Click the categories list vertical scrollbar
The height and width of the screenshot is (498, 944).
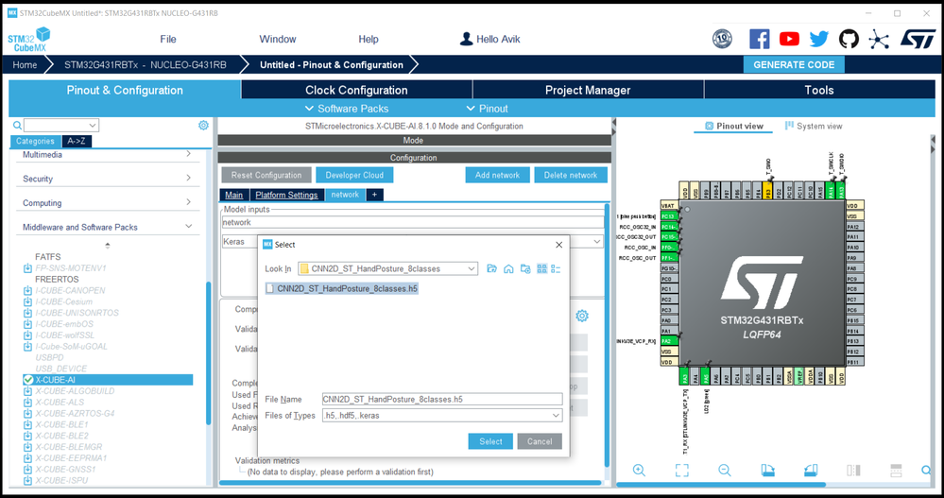pyautogui.click(x=209, y=353)
